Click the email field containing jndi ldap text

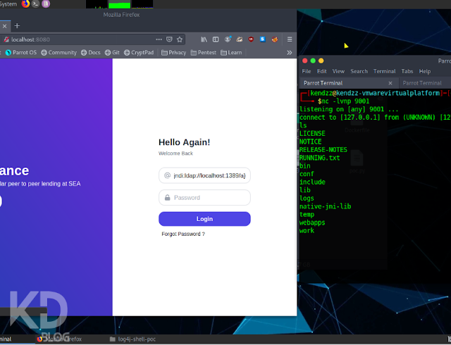(x=204, y=175)
